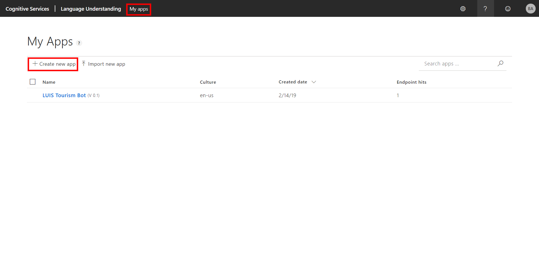Image resolution: width=539 pixels, height=278 pixels.
Task: Sort by Endpoint hits column header
Action: (412, 82)
